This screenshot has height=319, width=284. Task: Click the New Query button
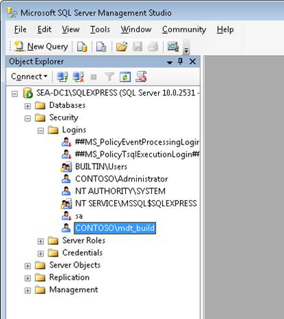(x=41, y=47)
